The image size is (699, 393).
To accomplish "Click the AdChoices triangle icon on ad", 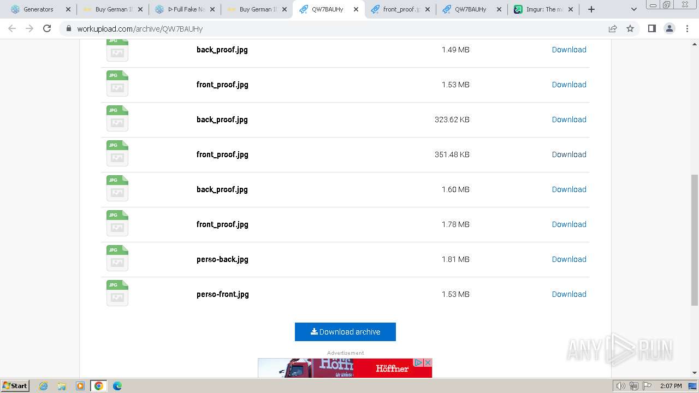I will pos(419,362).
